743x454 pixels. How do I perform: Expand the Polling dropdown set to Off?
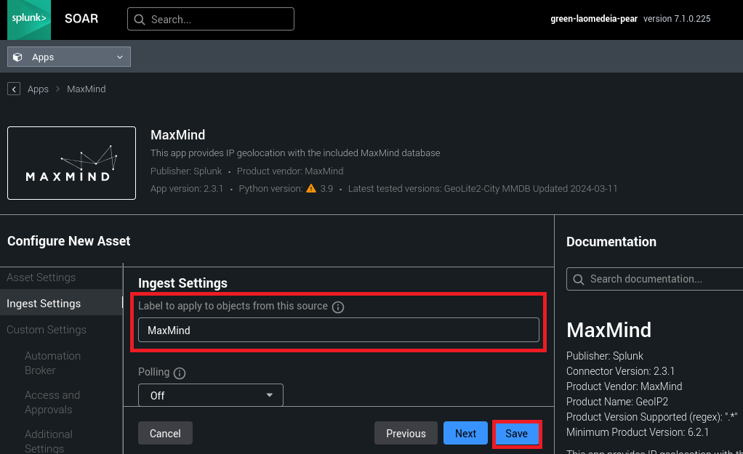click(x=210, y=396)
